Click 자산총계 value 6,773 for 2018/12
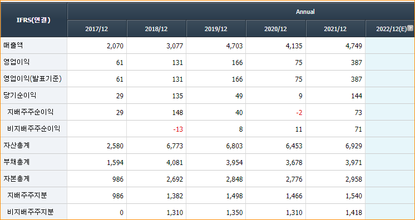Screen dimensions: 415x220 pyautogui.click(x=175, y=146)
